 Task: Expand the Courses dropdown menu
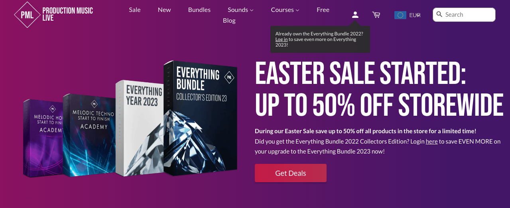pos(285,10)
